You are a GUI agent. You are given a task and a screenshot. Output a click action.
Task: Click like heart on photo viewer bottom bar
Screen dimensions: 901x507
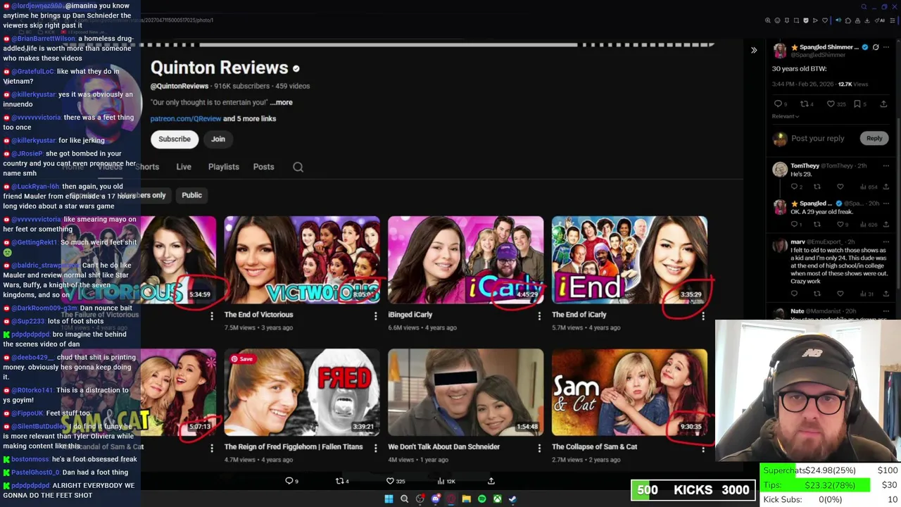click(390, 481)
